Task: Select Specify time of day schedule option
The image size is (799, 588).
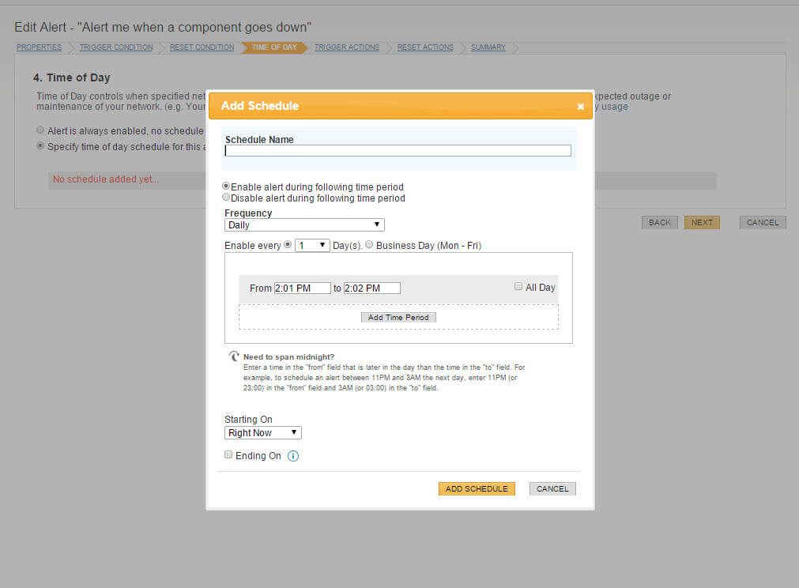Action: (x=40, y=145)
